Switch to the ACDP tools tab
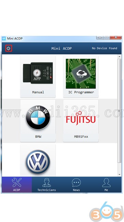The width and height of the screenshot is (124, 222). 17,184
